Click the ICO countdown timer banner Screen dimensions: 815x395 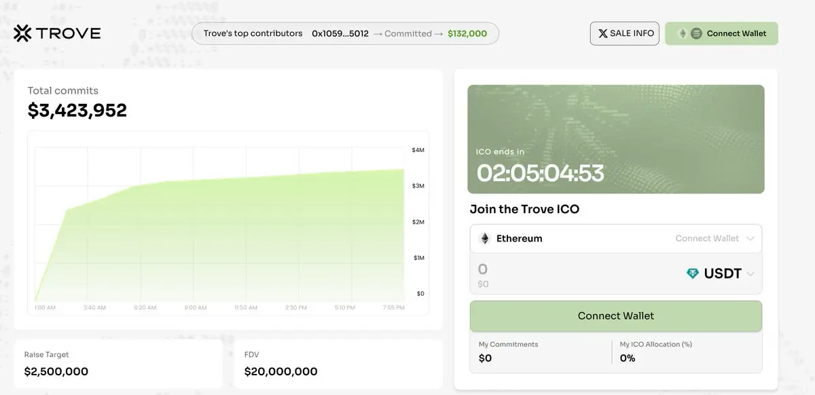coord(615,139)
